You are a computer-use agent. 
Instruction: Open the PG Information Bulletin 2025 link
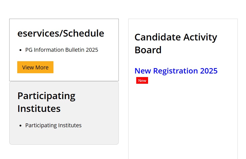tap(62, 50)
